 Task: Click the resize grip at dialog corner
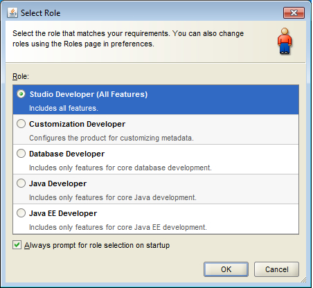pyautogui.click(x=303, y=280)
